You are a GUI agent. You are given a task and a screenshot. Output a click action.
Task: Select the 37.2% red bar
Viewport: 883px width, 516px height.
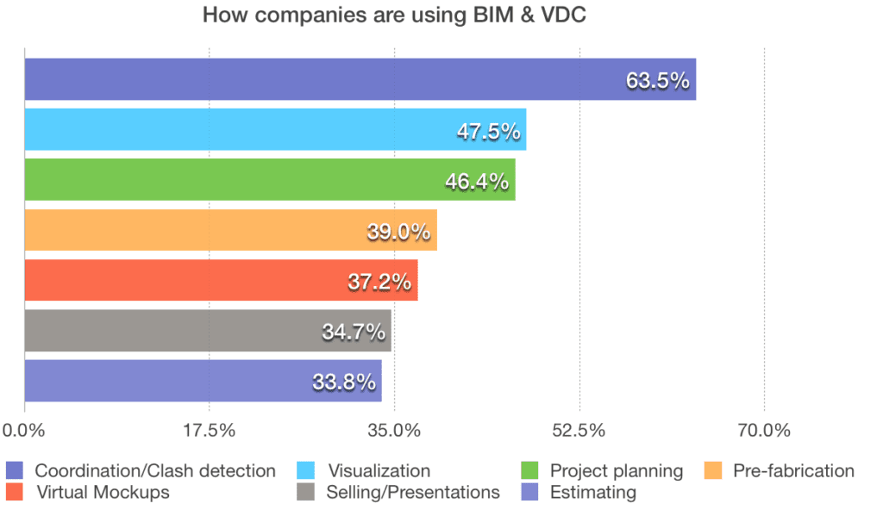pyautogui.click(x=222, y=280)
